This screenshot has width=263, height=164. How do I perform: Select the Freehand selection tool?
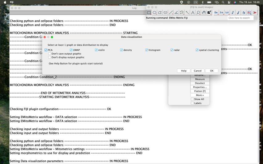[165, 13]
